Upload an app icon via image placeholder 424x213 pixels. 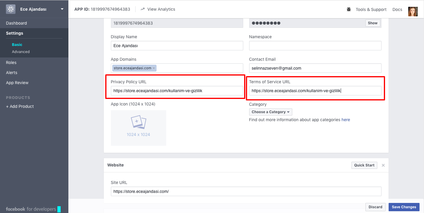[x=138, y=128]
